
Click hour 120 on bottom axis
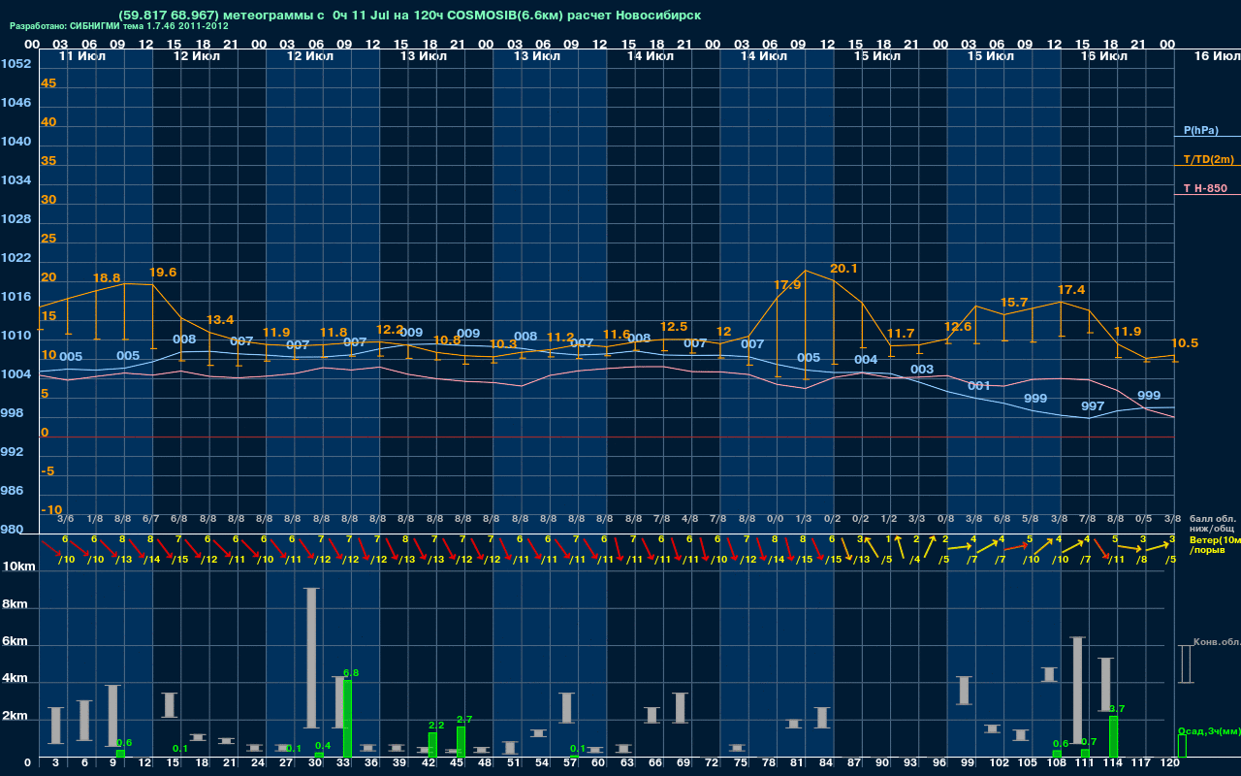pyautogui.click(x=1169, y=764)
